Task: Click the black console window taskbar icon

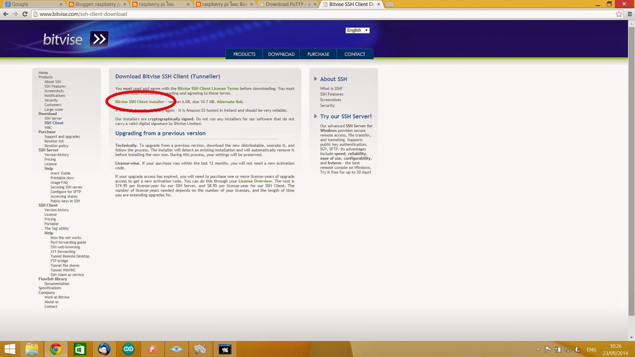Action: [x=225, y=349]
